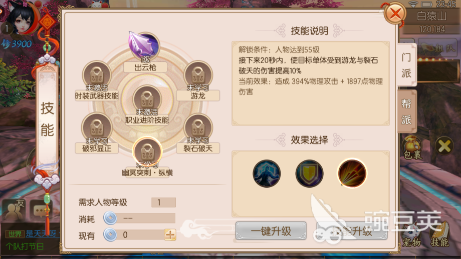Choose the blue figure skill effect
Image resolution: width=461 pixels, height=259 pixels.
coord(267,173)
